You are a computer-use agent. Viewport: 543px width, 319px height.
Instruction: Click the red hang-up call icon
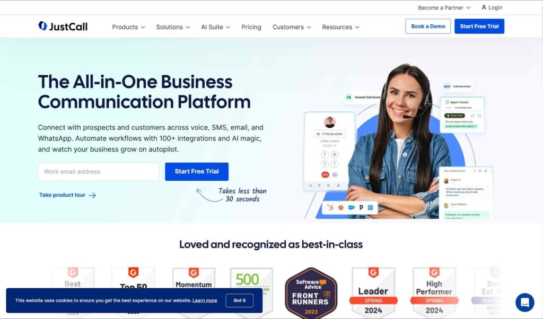click(x=325, y=175)
